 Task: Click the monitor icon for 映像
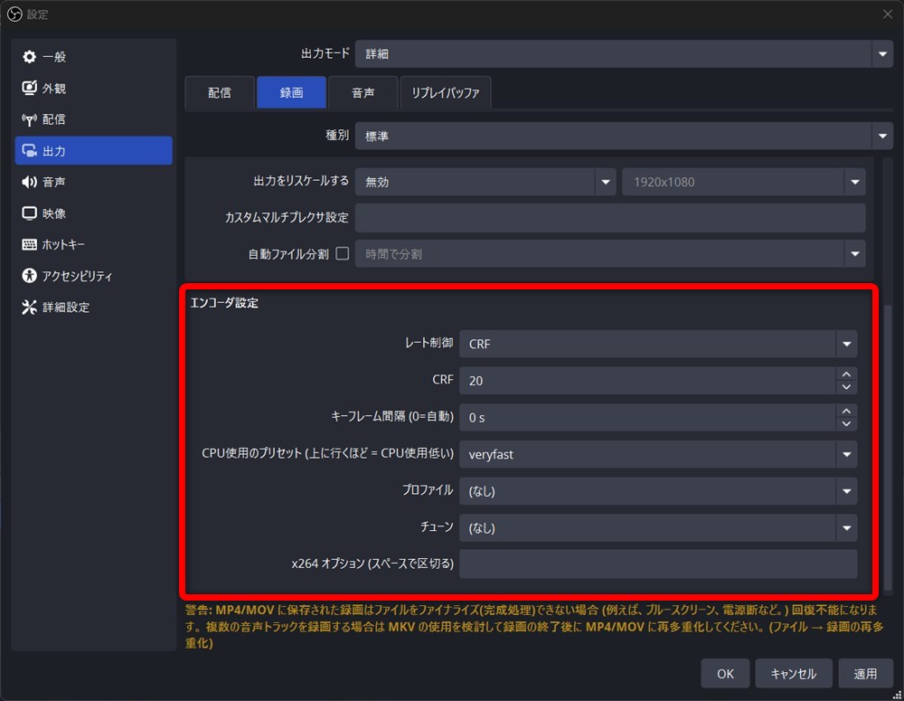click(29, 213)
